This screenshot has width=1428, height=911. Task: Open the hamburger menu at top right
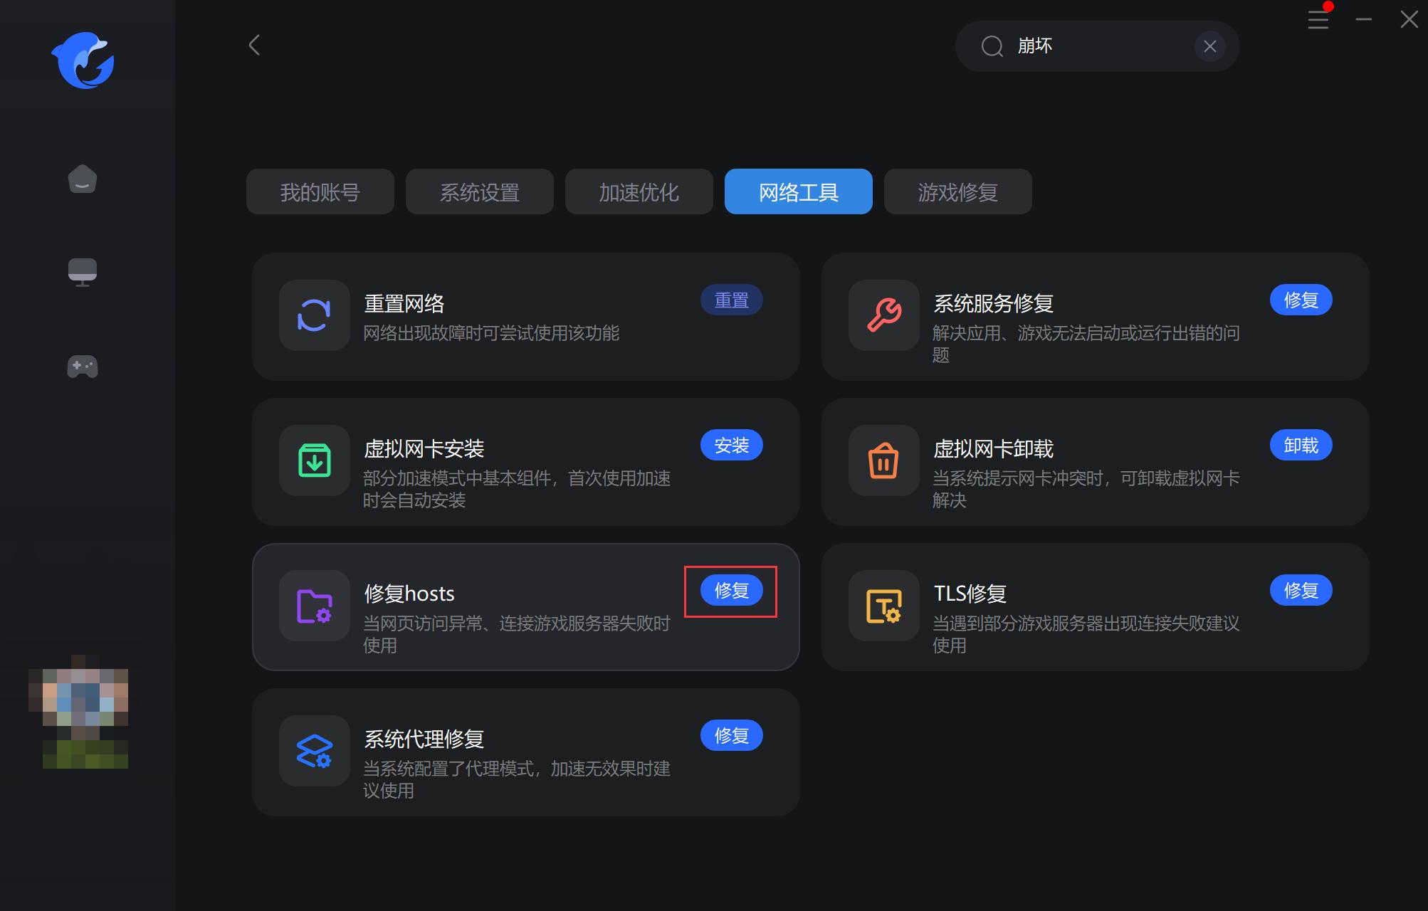(1318, 19)
